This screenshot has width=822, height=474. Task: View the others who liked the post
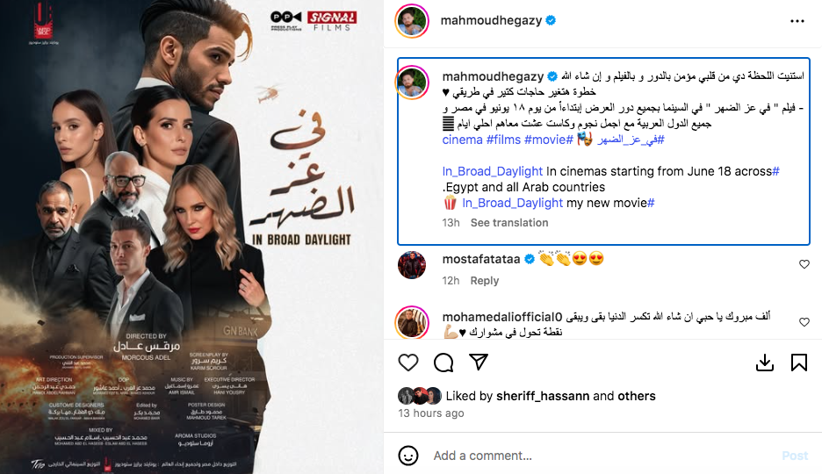(637, 396)
